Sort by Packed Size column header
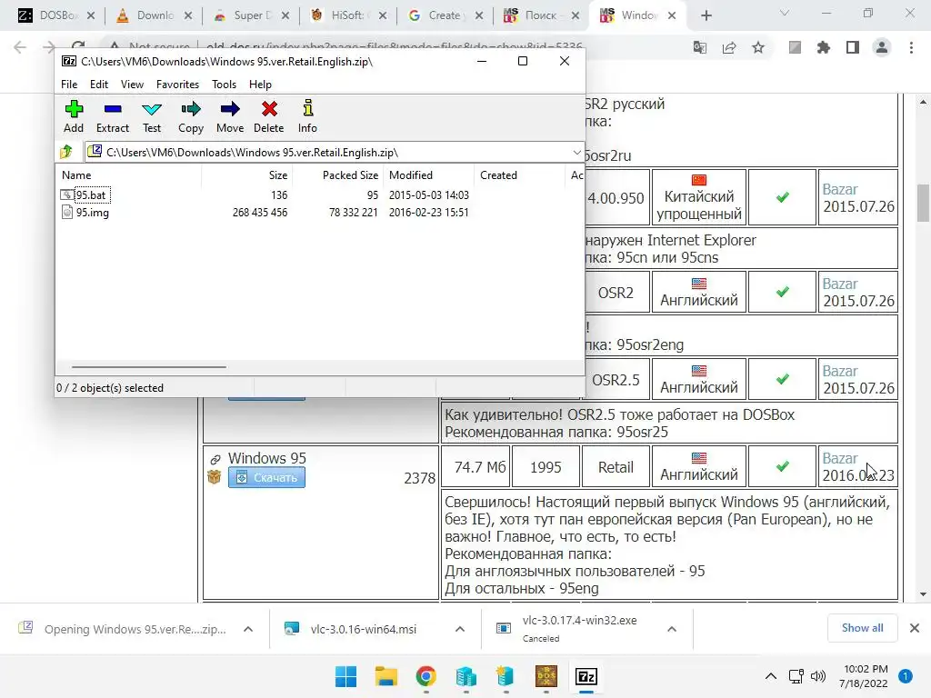931x698 pixels. (x=338, y=175)
